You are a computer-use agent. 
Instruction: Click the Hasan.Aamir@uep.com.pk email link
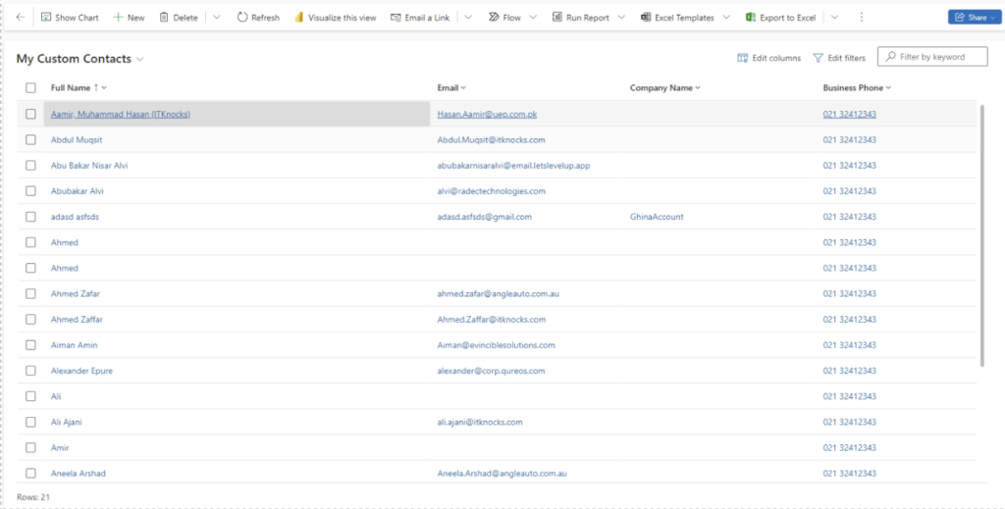(487, 115)
